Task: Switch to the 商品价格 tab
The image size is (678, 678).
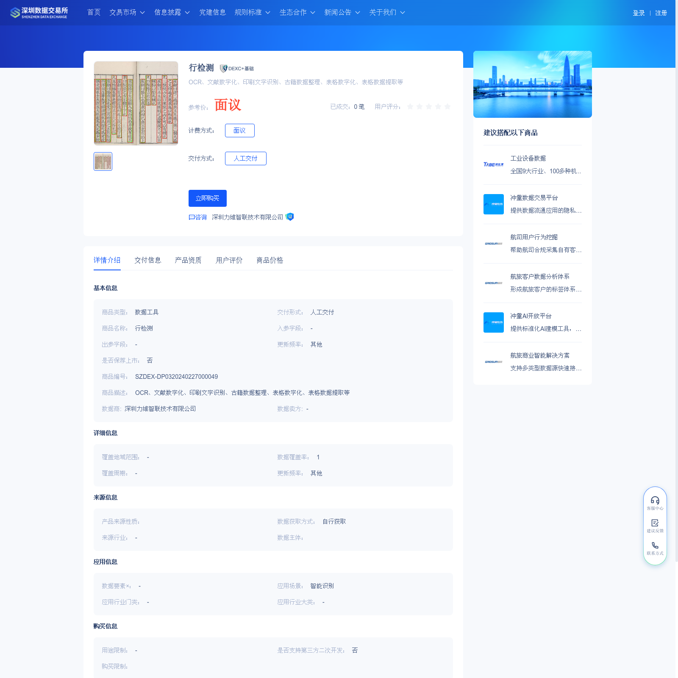Action: (270, 260)
